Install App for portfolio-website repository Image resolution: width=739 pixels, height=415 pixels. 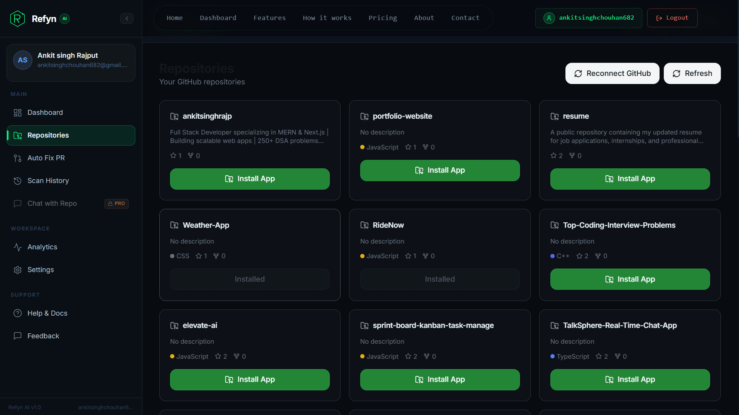click(x=440, y=170)
